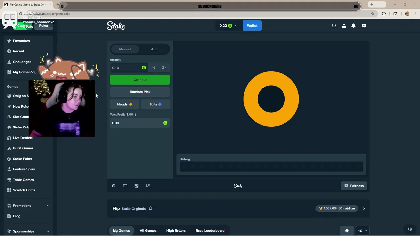Screen dimensions: 420x236
Task: Switch to Auto betting mode
Action: point(155,49)
